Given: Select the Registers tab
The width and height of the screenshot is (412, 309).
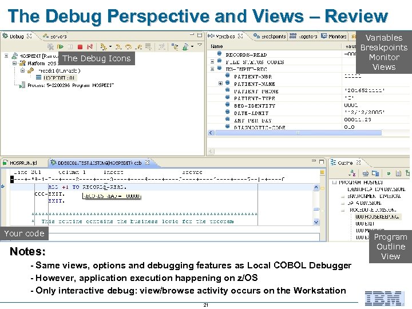Looking at the screenshot, I should (303, 36).
